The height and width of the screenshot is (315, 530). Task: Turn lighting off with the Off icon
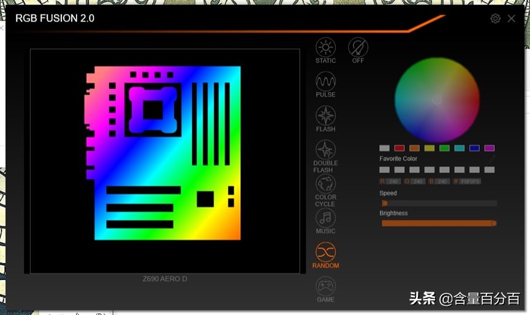click(x=358, y=48)
